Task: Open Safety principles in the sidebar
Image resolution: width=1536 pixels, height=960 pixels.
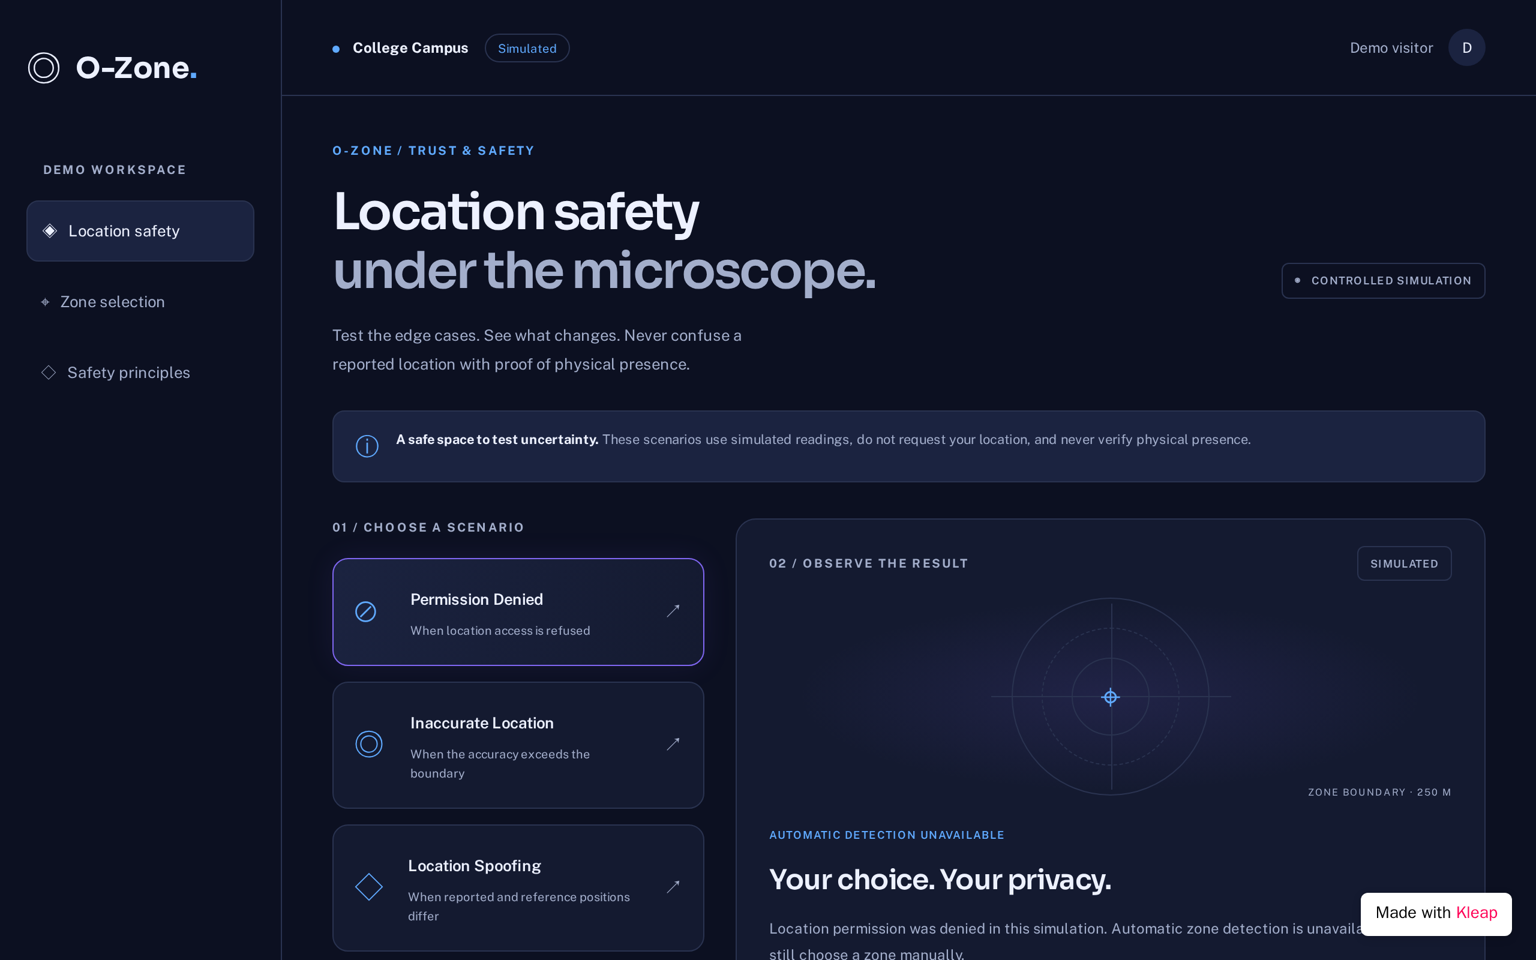Action: tap(140, 373)
